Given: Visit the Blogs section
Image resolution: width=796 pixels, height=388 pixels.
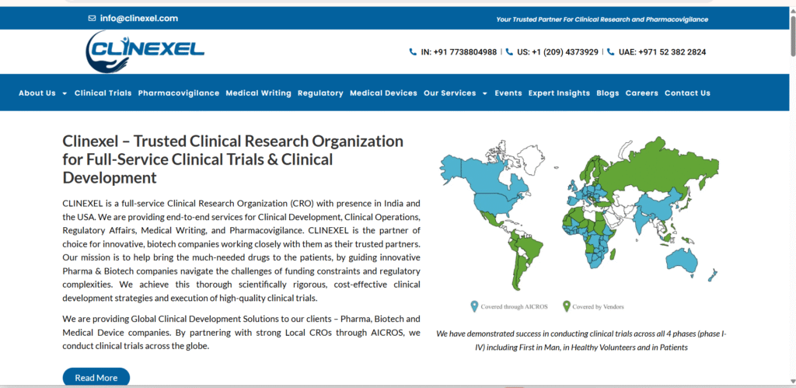Looking at the screenshot, I should 608,93.
